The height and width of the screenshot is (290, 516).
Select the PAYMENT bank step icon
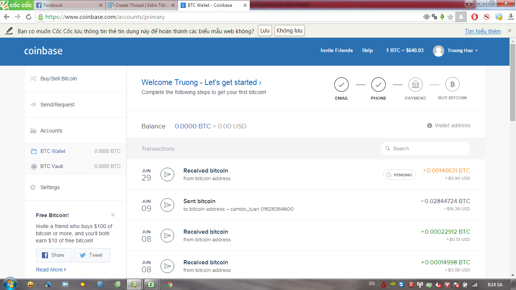(416, 85)
